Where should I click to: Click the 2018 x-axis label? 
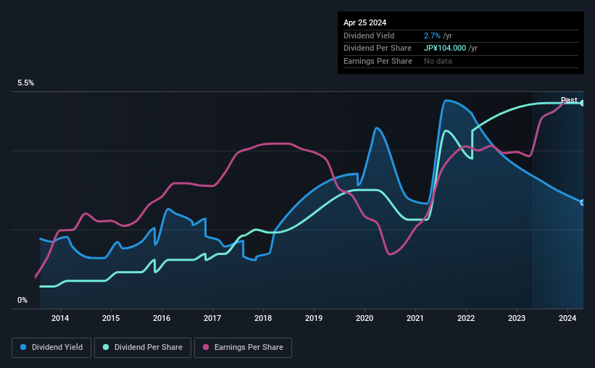pos(263,318)
